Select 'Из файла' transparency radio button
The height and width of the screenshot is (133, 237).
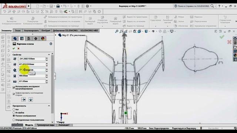coord(14,113)
